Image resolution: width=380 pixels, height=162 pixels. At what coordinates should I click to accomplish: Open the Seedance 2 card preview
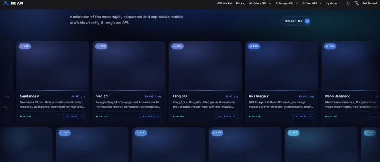(53, 66)
